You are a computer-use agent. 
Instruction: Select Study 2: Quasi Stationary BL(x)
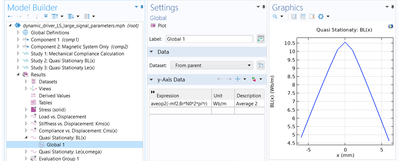pyautogui.click(x=63, y=61)
